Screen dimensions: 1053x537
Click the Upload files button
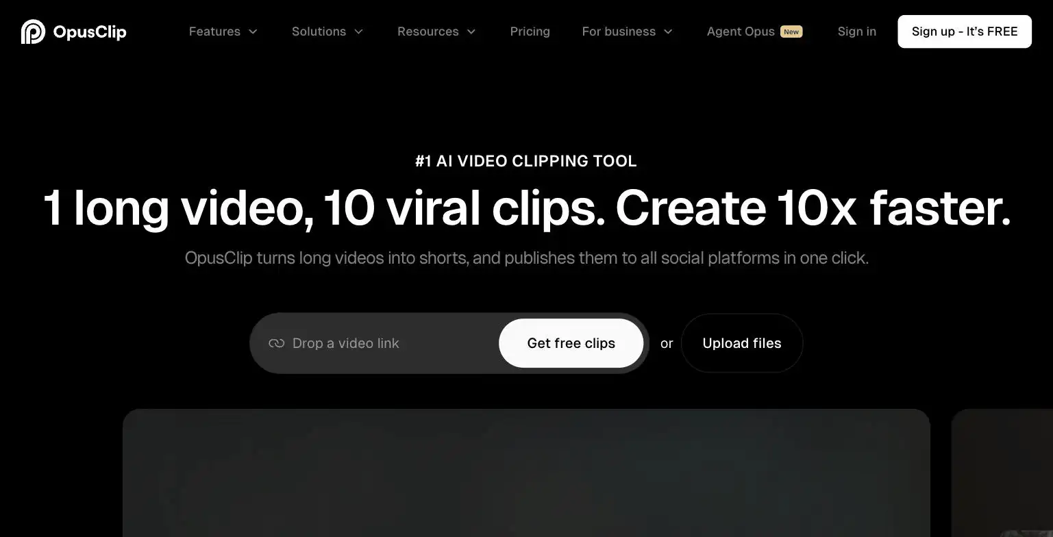tap(742, 343)
